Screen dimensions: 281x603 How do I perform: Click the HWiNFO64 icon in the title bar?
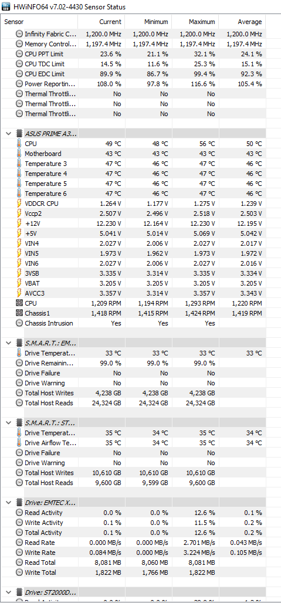[x=6, y=7]
